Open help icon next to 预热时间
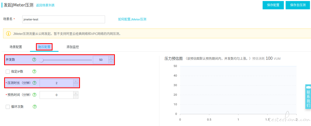Screen dimensions: 311x126 click(34, 95)
